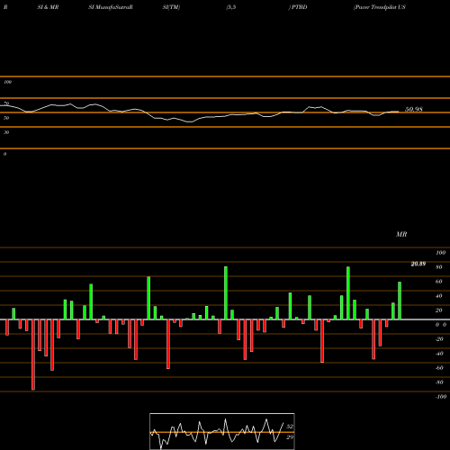The width and height of the screenshot is (450, 450).
Task: Click the -20 label on MR axis
Action: click(439, 339)
